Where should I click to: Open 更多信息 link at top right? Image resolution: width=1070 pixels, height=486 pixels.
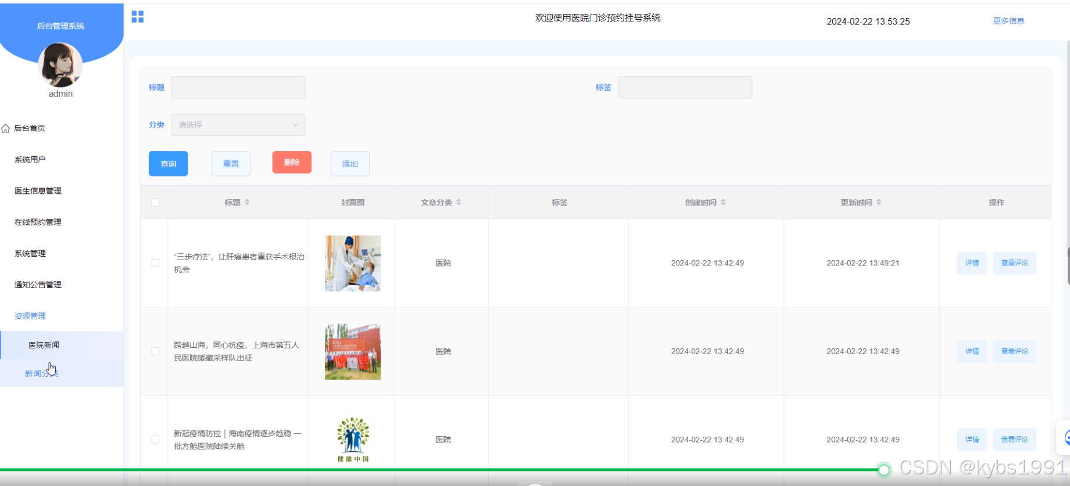pyautogui.click(x=1008, y=21)
